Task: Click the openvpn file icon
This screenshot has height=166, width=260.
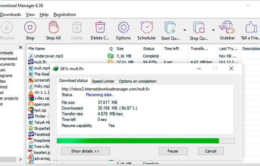Action: [x=31, y=104]
